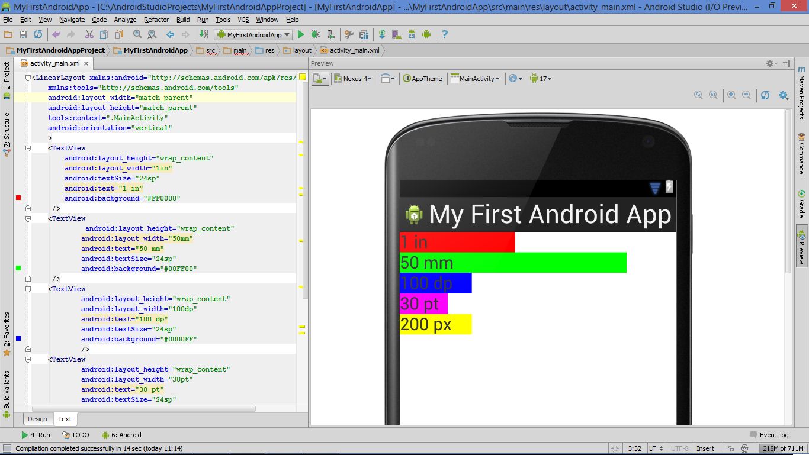Click the Make Project icon

click(x=203, y=35)
